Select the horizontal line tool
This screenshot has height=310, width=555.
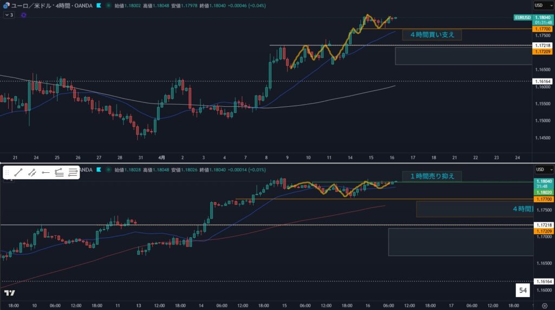[x=46, y=172]
